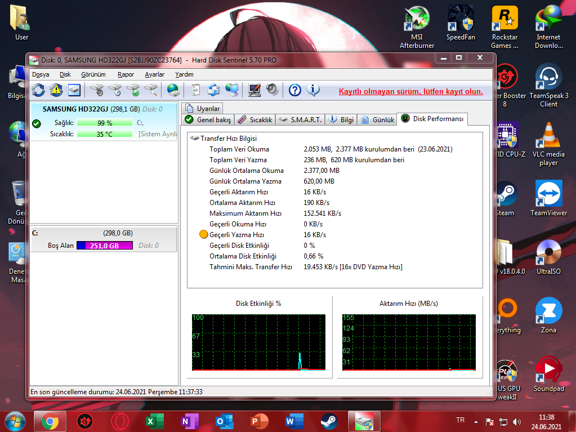576x432 pixels.
Task: Click the send-report envelope toolbar icon
Action: click(x=214, y=90)
